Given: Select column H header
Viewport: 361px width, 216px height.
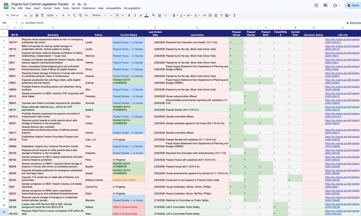Looking at the screenshot, I should pos(197,28).
